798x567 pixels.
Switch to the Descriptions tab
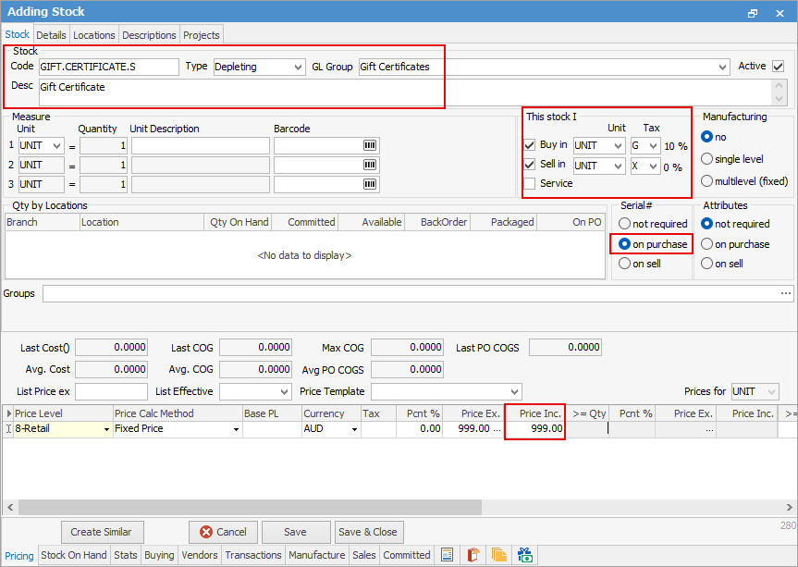point(149,35)
